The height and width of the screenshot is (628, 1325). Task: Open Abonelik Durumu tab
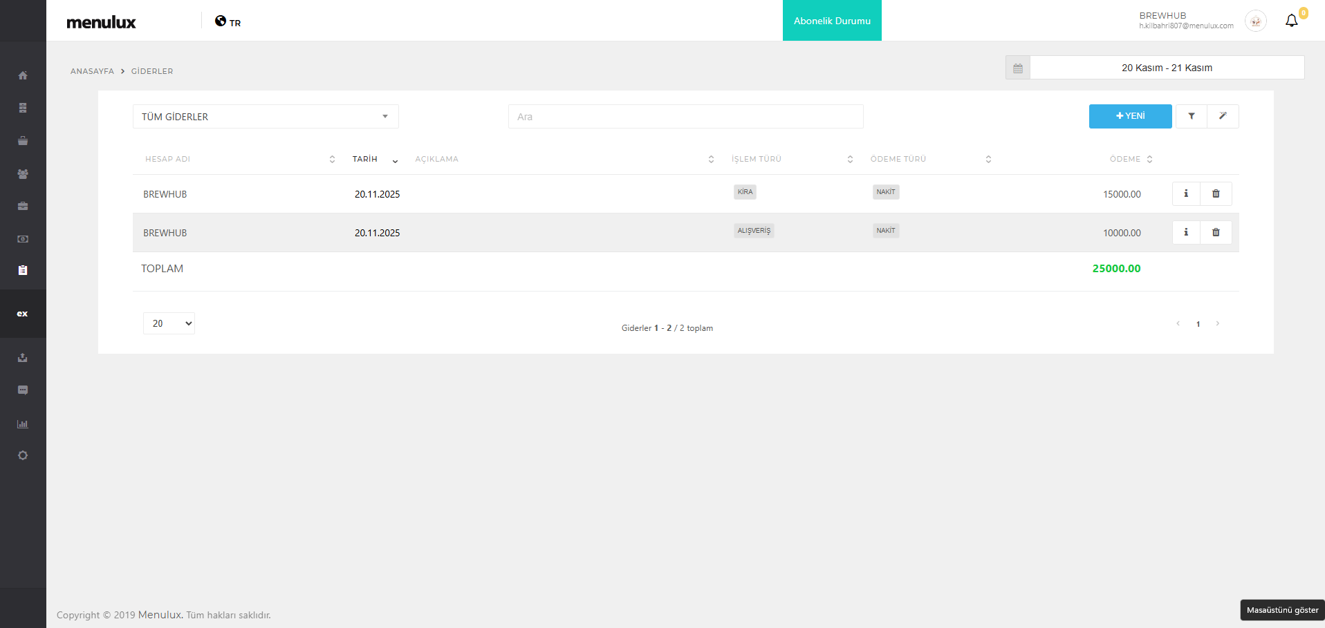tap(831, 21)
